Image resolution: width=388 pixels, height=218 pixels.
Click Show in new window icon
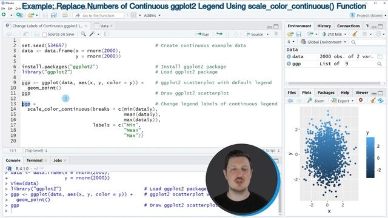click(x=25, y=34)
